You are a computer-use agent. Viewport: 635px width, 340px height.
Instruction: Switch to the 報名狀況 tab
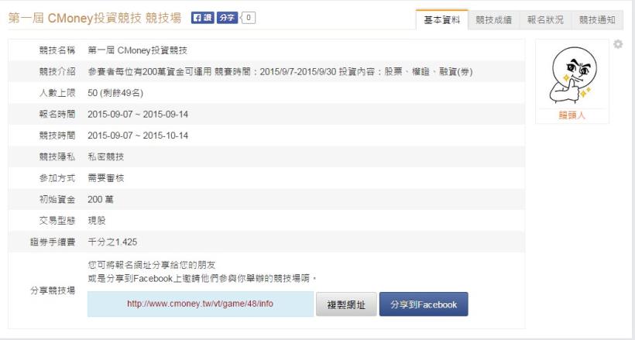[x=545, y=20]
